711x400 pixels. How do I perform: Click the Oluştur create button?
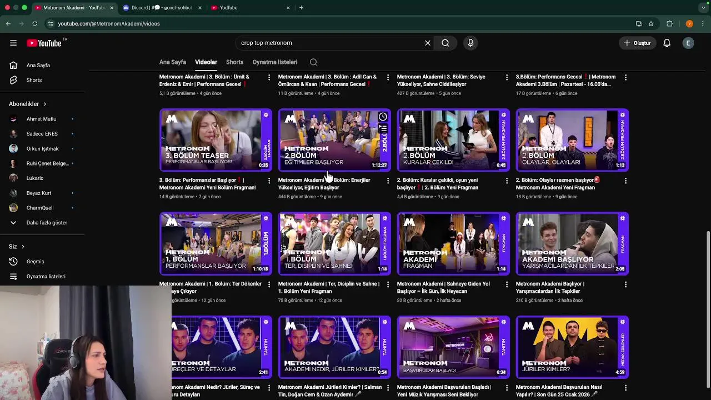(x=637, y=43)
